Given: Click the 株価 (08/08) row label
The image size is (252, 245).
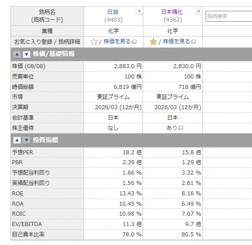Looking at the screenshot, I should [x=29, y=66].
